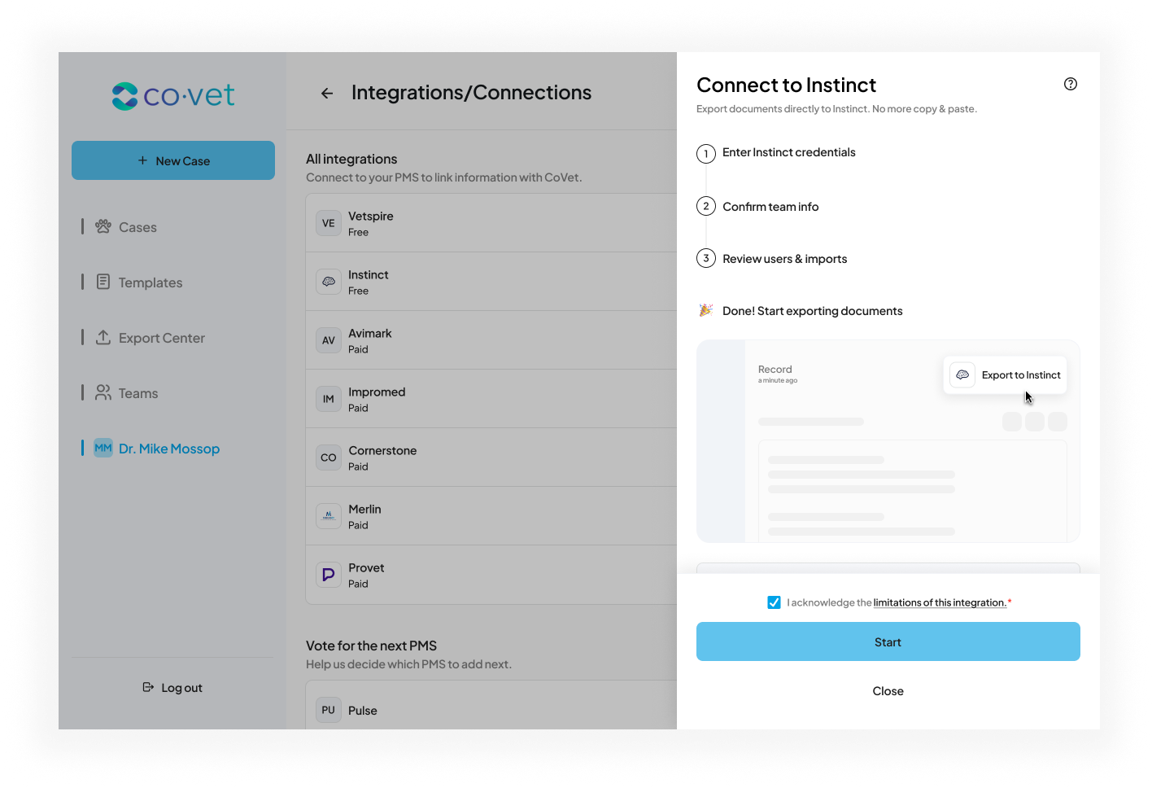Viewport: 1152px width, 788px height.
Task: Click the New Case button
Action: 173,160
